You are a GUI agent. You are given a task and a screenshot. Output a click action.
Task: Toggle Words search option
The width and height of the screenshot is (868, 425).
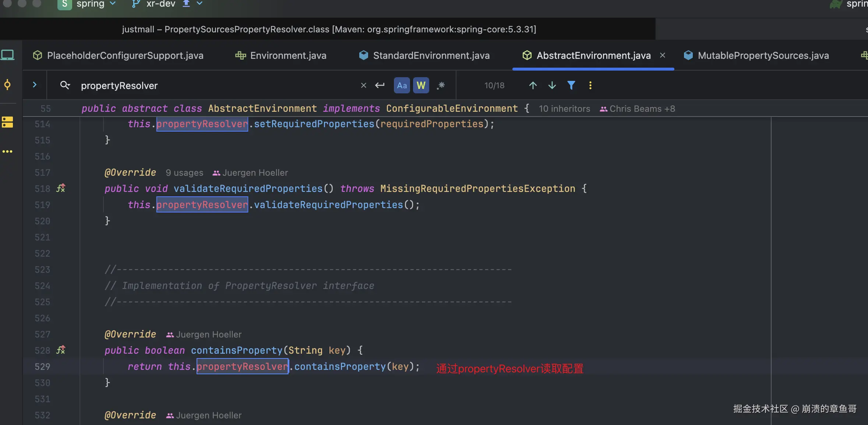[x=421, y=85]
